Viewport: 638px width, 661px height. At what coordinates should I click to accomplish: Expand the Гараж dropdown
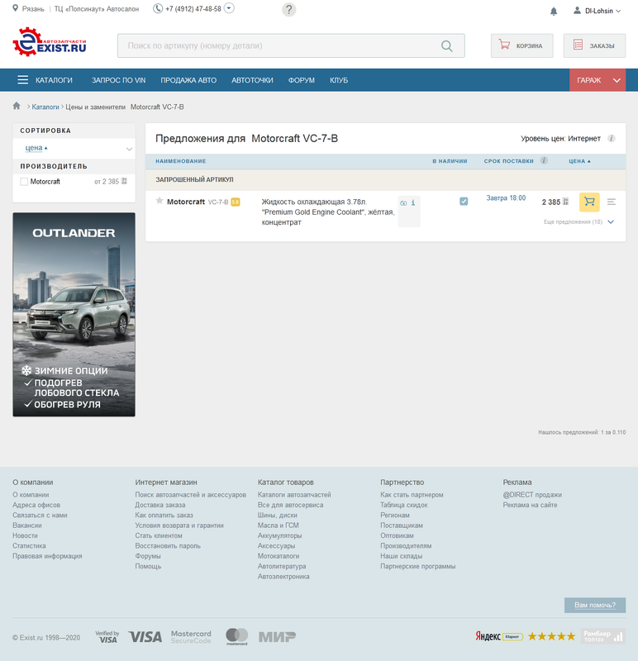coord(598,80)
